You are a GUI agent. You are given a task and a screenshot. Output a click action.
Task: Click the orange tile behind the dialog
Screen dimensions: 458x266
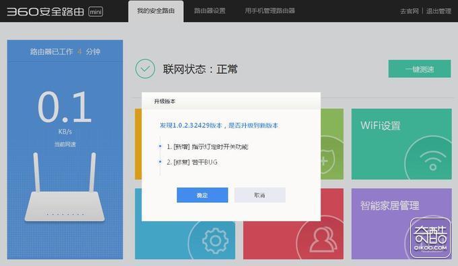click(138, 144)
